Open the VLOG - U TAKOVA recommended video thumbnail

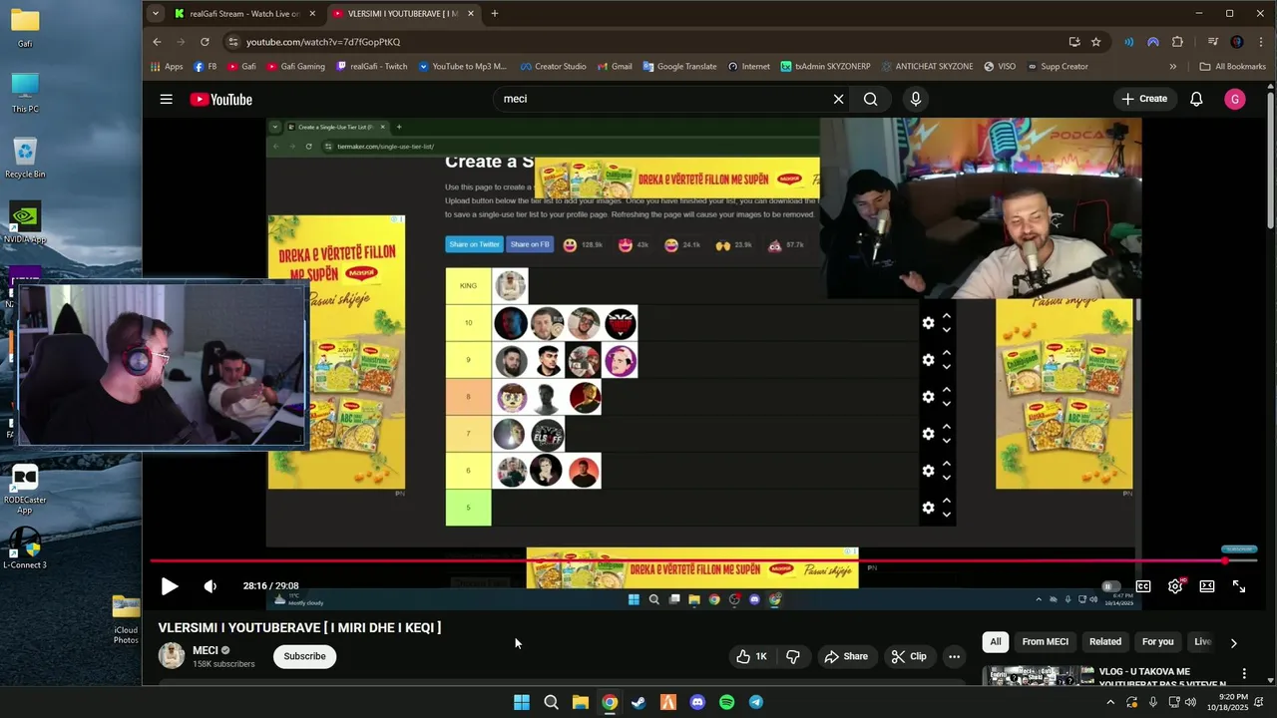tap(1038, 676)
